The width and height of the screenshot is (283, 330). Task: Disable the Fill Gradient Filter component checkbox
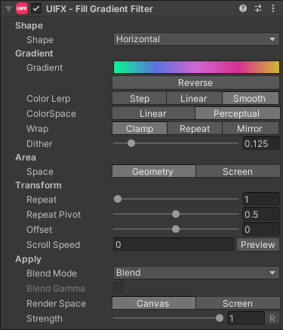[x=36, y=9]
